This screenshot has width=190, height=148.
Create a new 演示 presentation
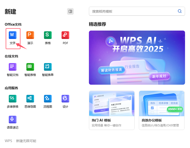point(30,35)
